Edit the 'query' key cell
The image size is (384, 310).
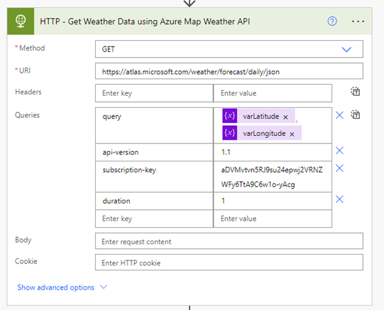pyautogui.click(x=154, y=125)
